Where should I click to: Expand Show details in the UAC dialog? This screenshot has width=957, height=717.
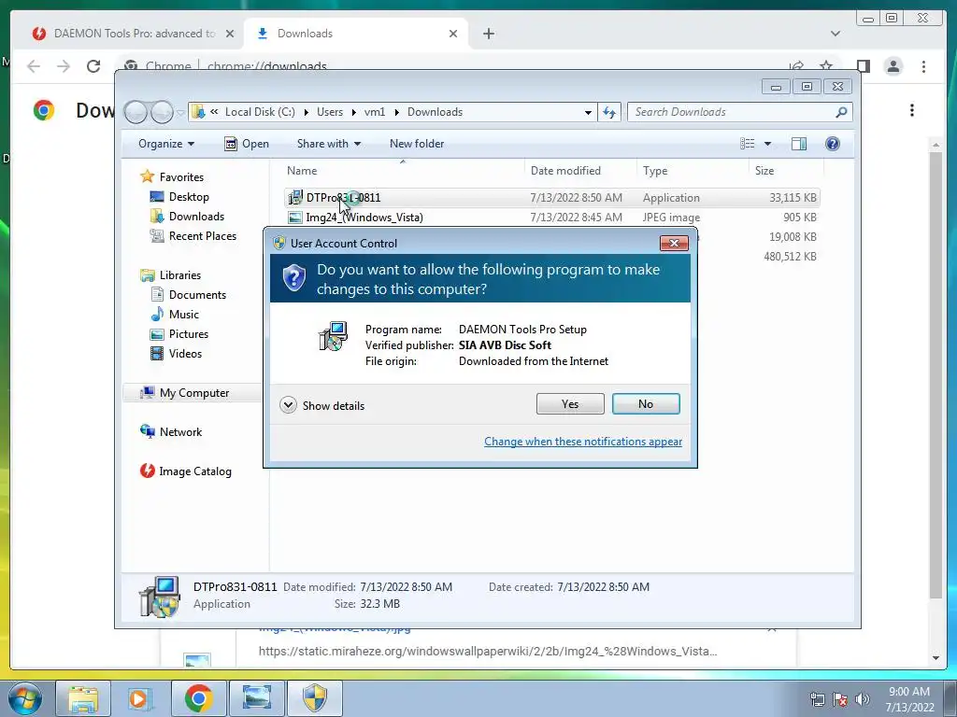tap(322, 405)
